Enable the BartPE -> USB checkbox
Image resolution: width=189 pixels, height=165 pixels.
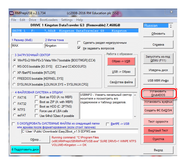tap(108, 124)
